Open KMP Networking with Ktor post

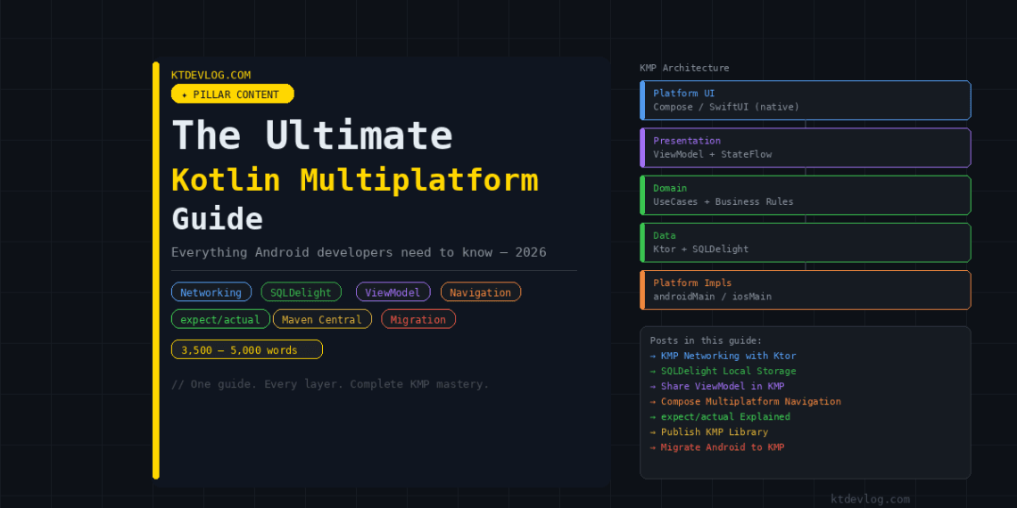pos(723,356)
